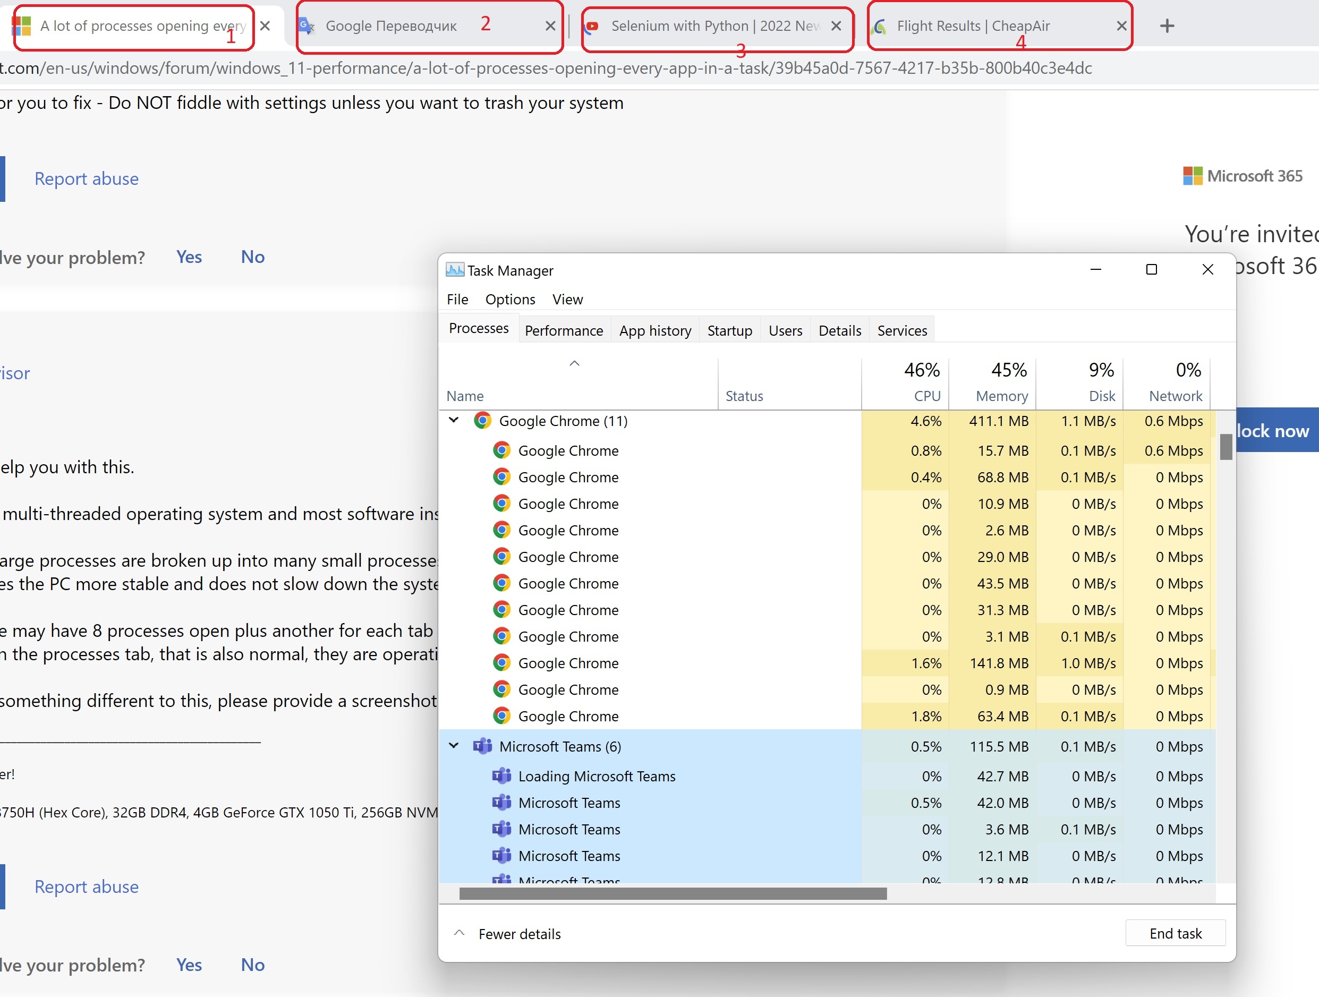Click the Processes tab in Task Manager
1319x997 pixels.
click(478, 329)
